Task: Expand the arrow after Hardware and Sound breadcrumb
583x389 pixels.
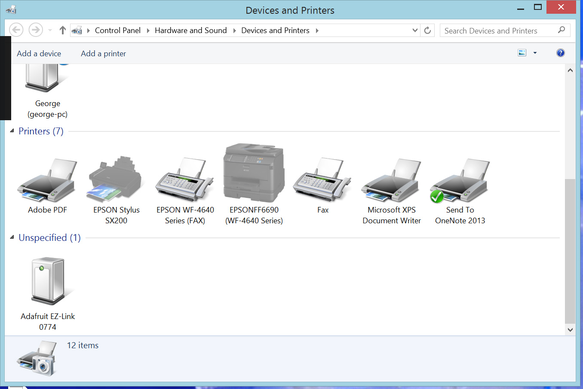Action: tap(234, 30)
